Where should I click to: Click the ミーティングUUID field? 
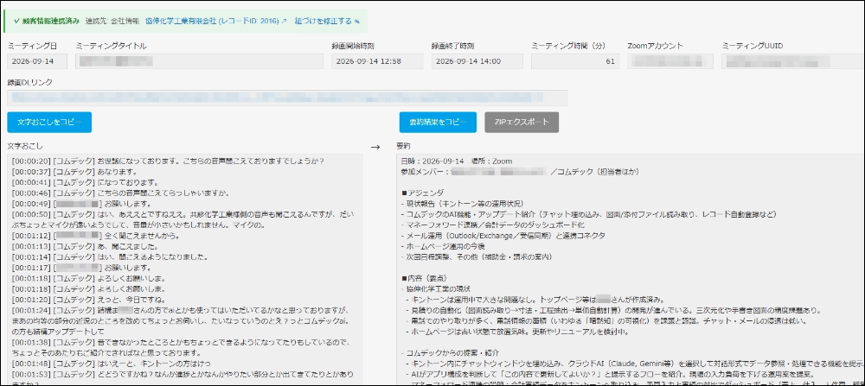pyautogui.click(x=792, y=61)
